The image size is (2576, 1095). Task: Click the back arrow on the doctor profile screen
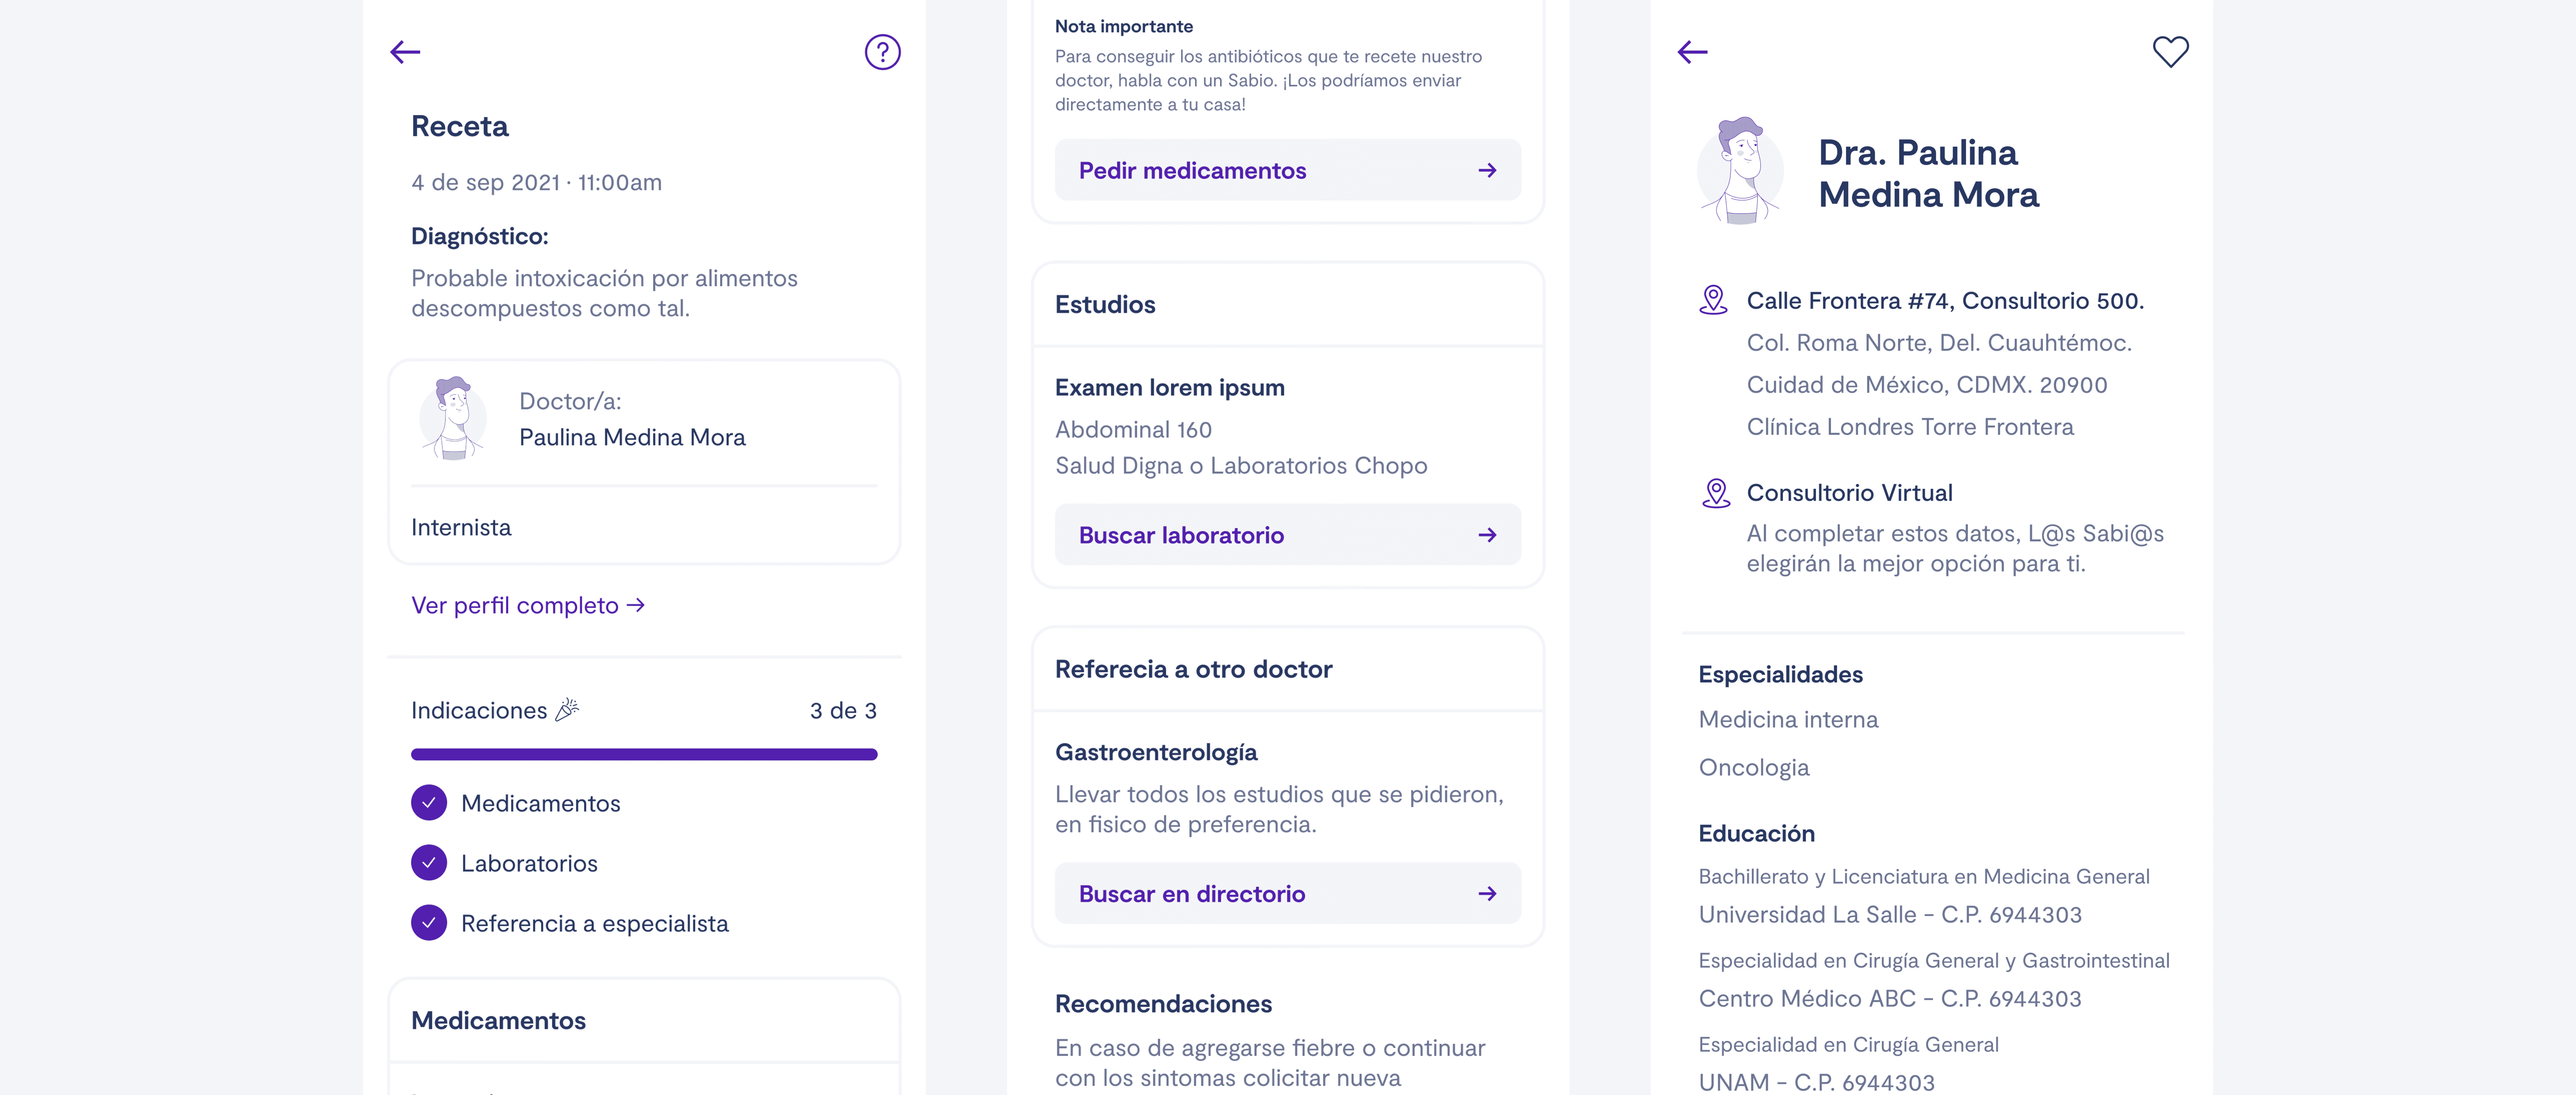pyautogui.click(x=1692, y=52)
